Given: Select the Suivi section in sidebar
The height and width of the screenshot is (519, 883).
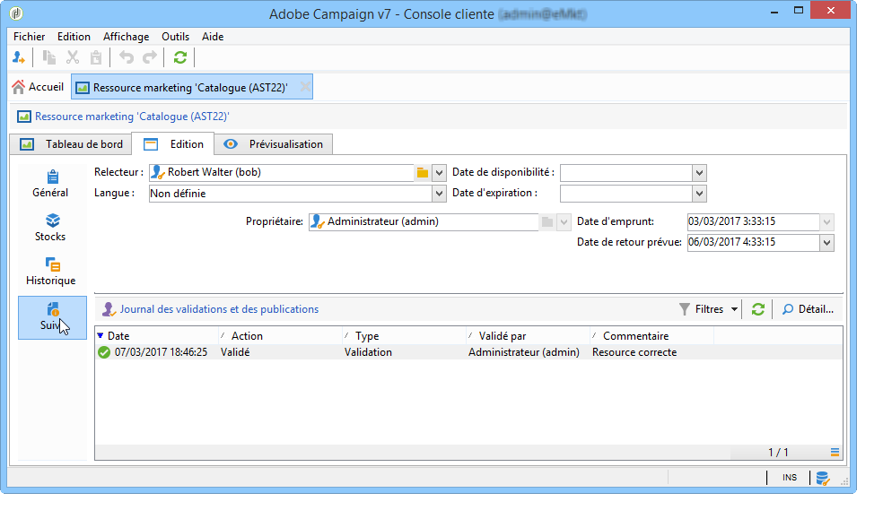Looking at the screenshot, I should click(52, 317).
